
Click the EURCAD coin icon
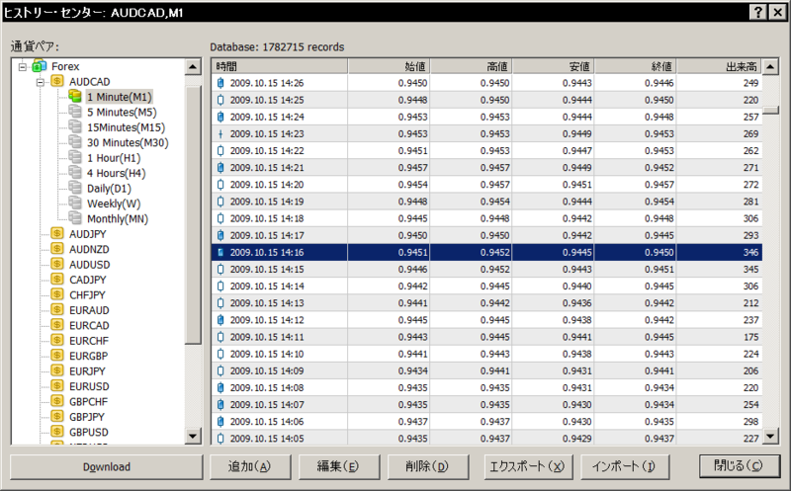pyautogui.click(x=57, y=325)
